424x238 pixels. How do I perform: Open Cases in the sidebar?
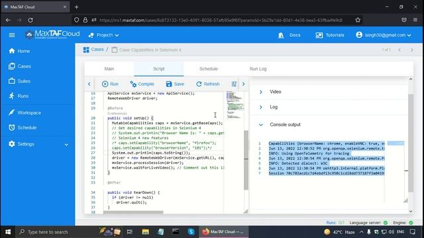point(20,66)
